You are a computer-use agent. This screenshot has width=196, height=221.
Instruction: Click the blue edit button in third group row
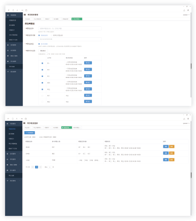coord(166,160)
